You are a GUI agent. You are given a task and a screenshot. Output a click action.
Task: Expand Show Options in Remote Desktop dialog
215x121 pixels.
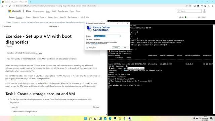[91, 48]
